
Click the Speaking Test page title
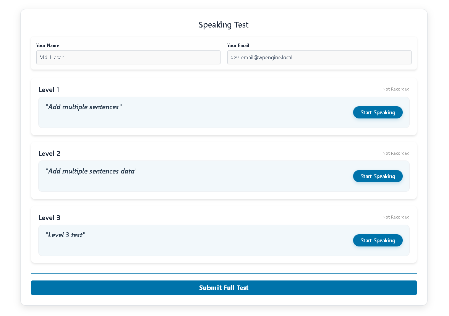pyautogui.click(x=224, y=25)
